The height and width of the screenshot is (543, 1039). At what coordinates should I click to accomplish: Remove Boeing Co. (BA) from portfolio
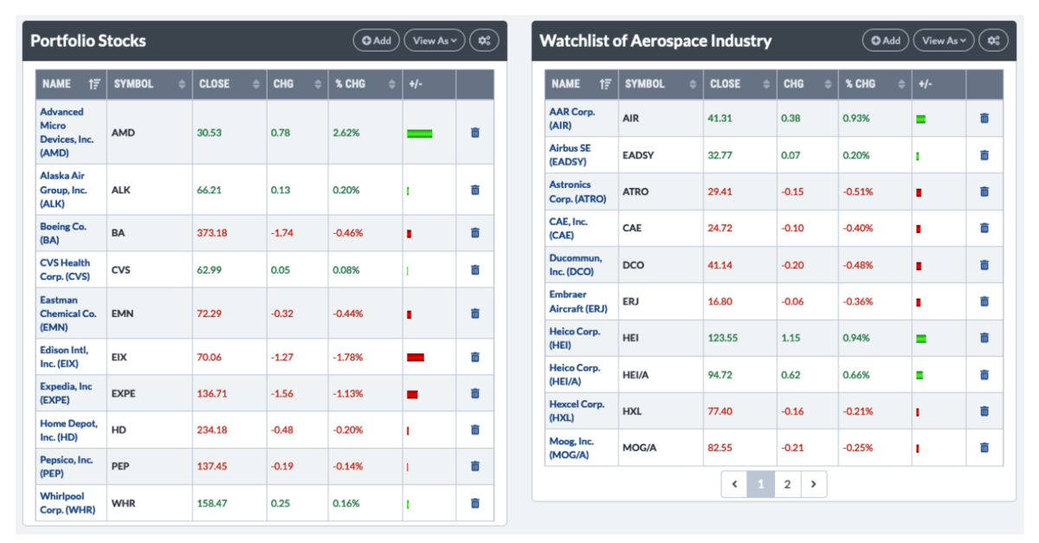(x=474, y=233)
